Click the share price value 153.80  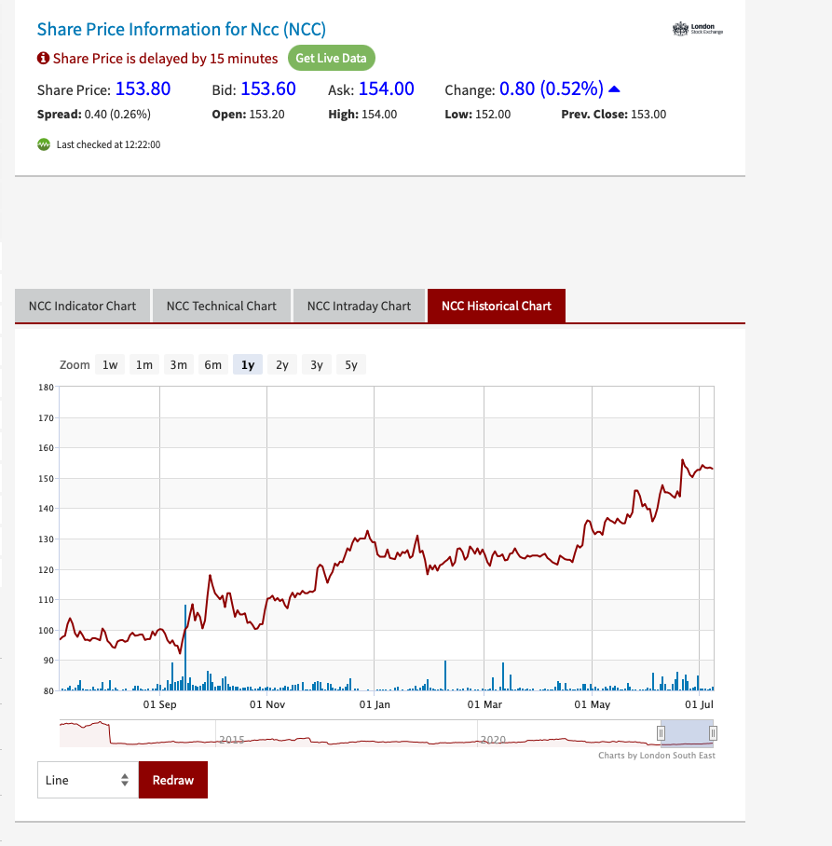(143, 89)
